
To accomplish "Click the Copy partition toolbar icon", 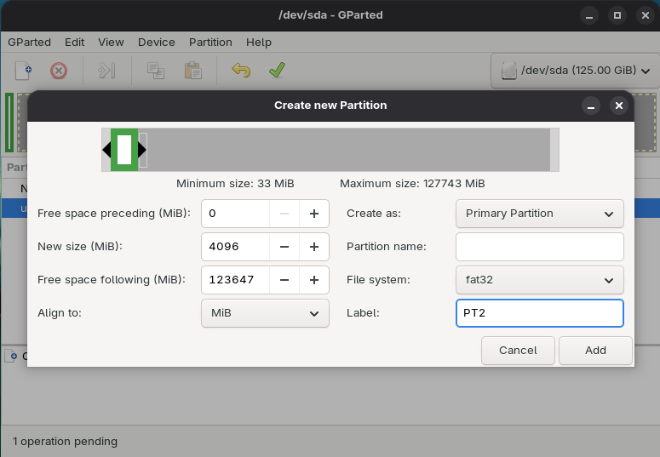I will pyautogui.click(x=155, y=71).
